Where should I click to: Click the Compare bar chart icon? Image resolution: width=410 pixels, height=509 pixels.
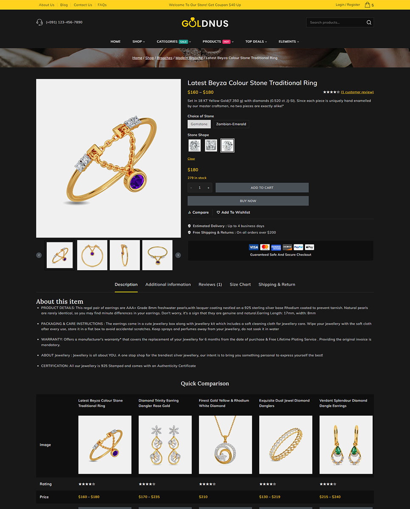[189, 213]
